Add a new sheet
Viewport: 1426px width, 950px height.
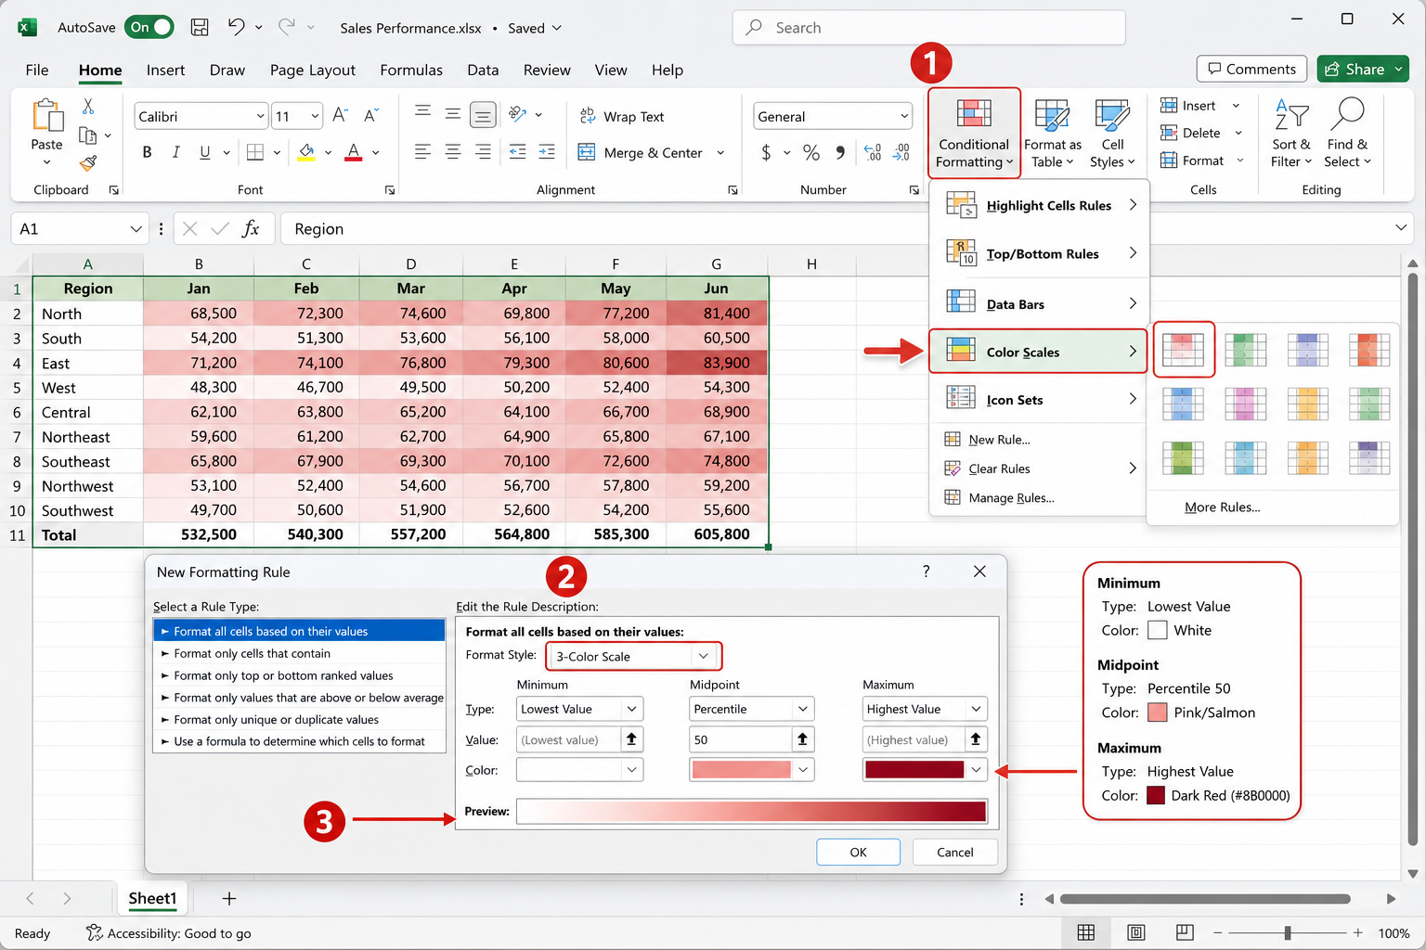coord(229,898)
